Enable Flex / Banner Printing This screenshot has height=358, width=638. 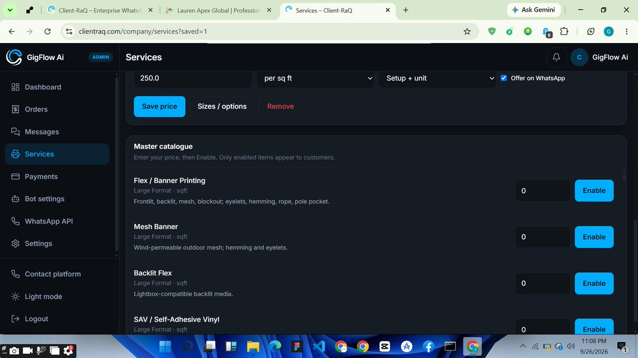coord(594,190)
